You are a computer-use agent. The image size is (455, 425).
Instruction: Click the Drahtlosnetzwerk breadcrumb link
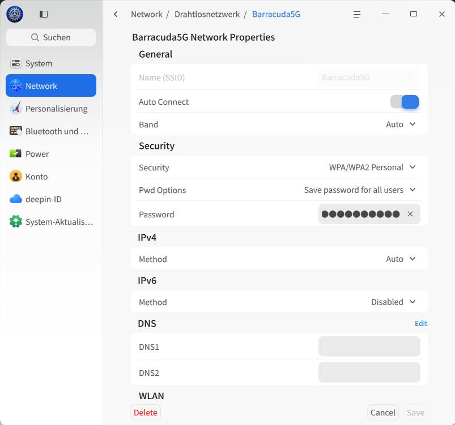pos(207,14)
